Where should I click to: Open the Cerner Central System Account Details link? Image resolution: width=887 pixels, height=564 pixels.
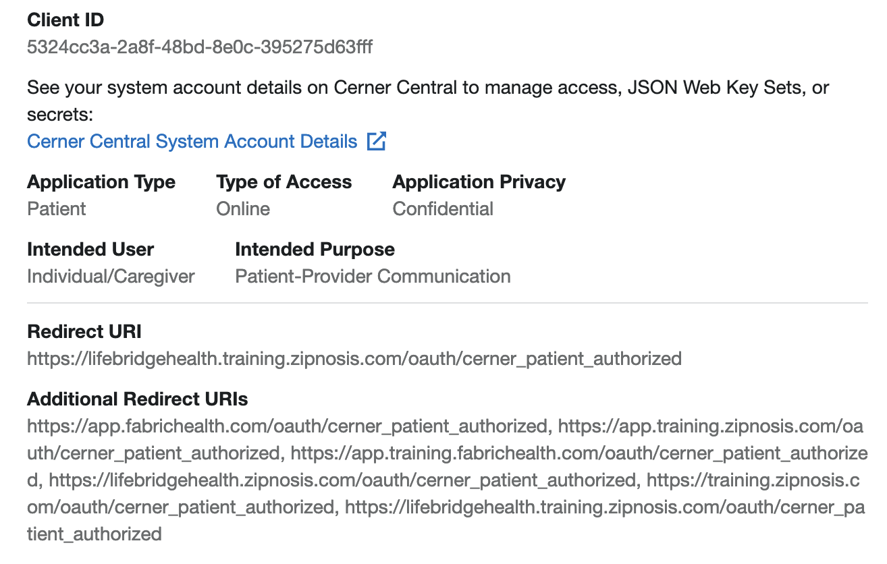coord(192,142)
